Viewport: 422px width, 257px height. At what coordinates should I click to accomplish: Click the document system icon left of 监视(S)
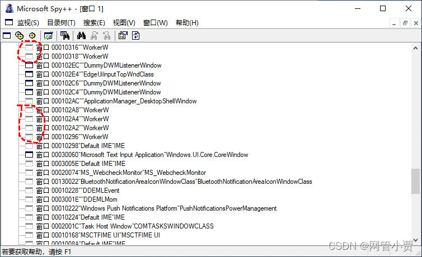9,22
